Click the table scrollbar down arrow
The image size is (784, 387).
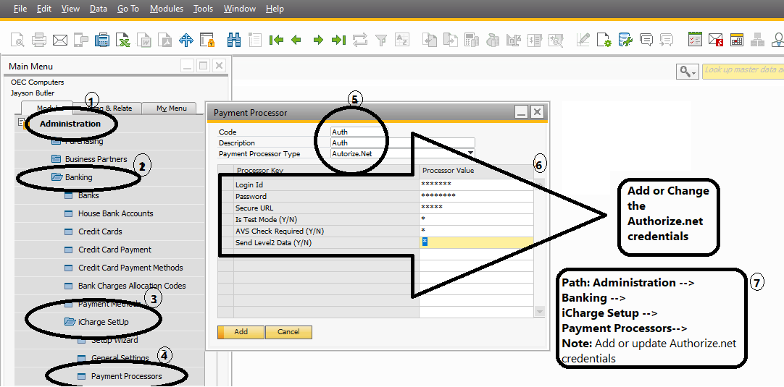point(540,311)
